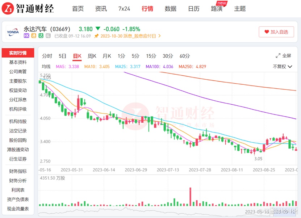Click the HK market badge

click(x=26, y=36)
